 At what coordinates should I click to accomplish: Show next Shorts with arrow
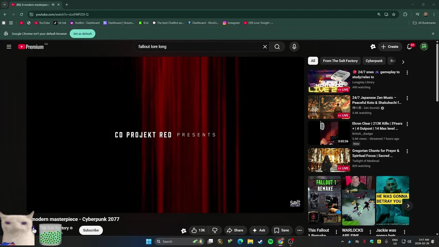pos(408,206)
